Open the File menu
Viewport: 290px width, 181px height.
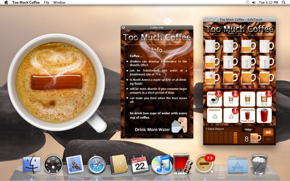click(x=46, y=3)
